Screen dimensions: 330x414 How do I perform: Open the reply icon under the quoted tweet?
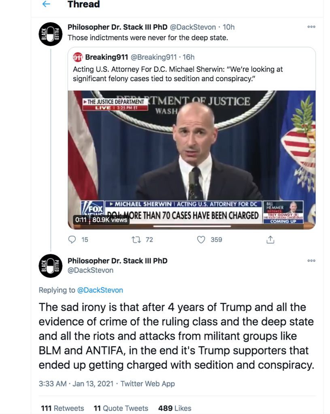click(72, 240)
